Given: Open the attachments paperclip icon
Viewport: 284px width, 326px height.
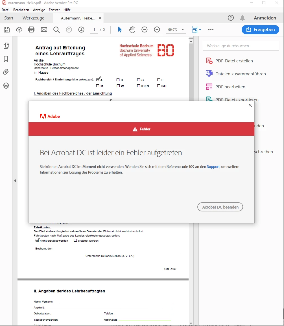Looking at the screenshot, I should 6,72.
